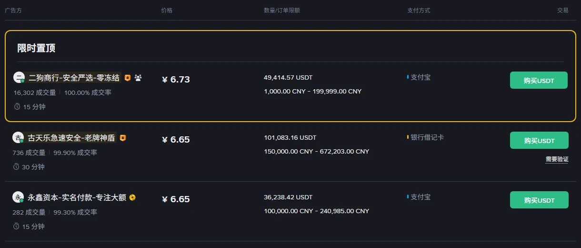Click the avatar icon of 永鑫资本
Screen dimensions: 581x248
[18, 197]
